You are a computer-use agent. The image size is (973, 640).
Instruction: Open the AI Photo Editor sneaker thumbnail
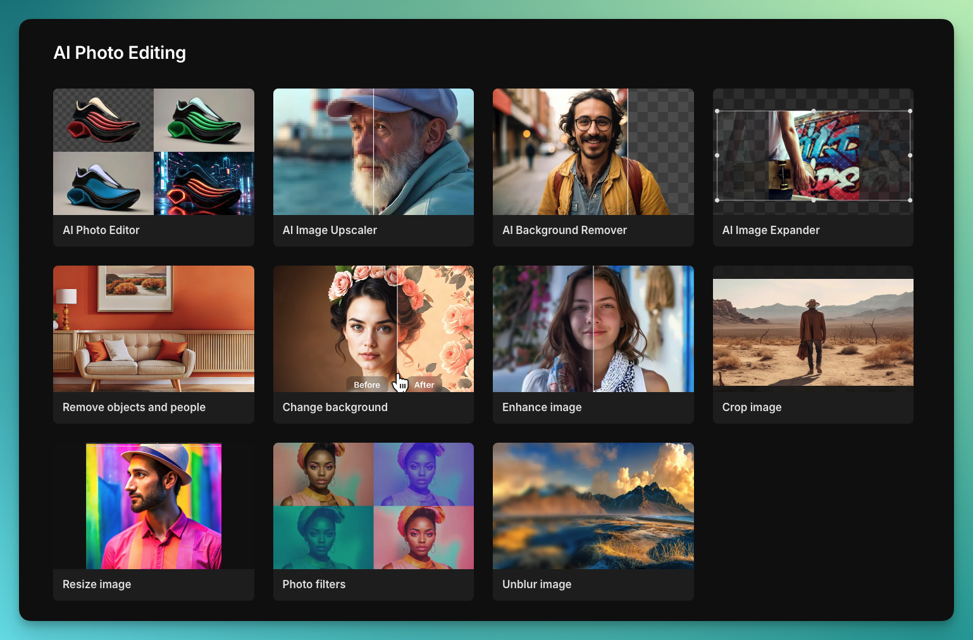154,152
